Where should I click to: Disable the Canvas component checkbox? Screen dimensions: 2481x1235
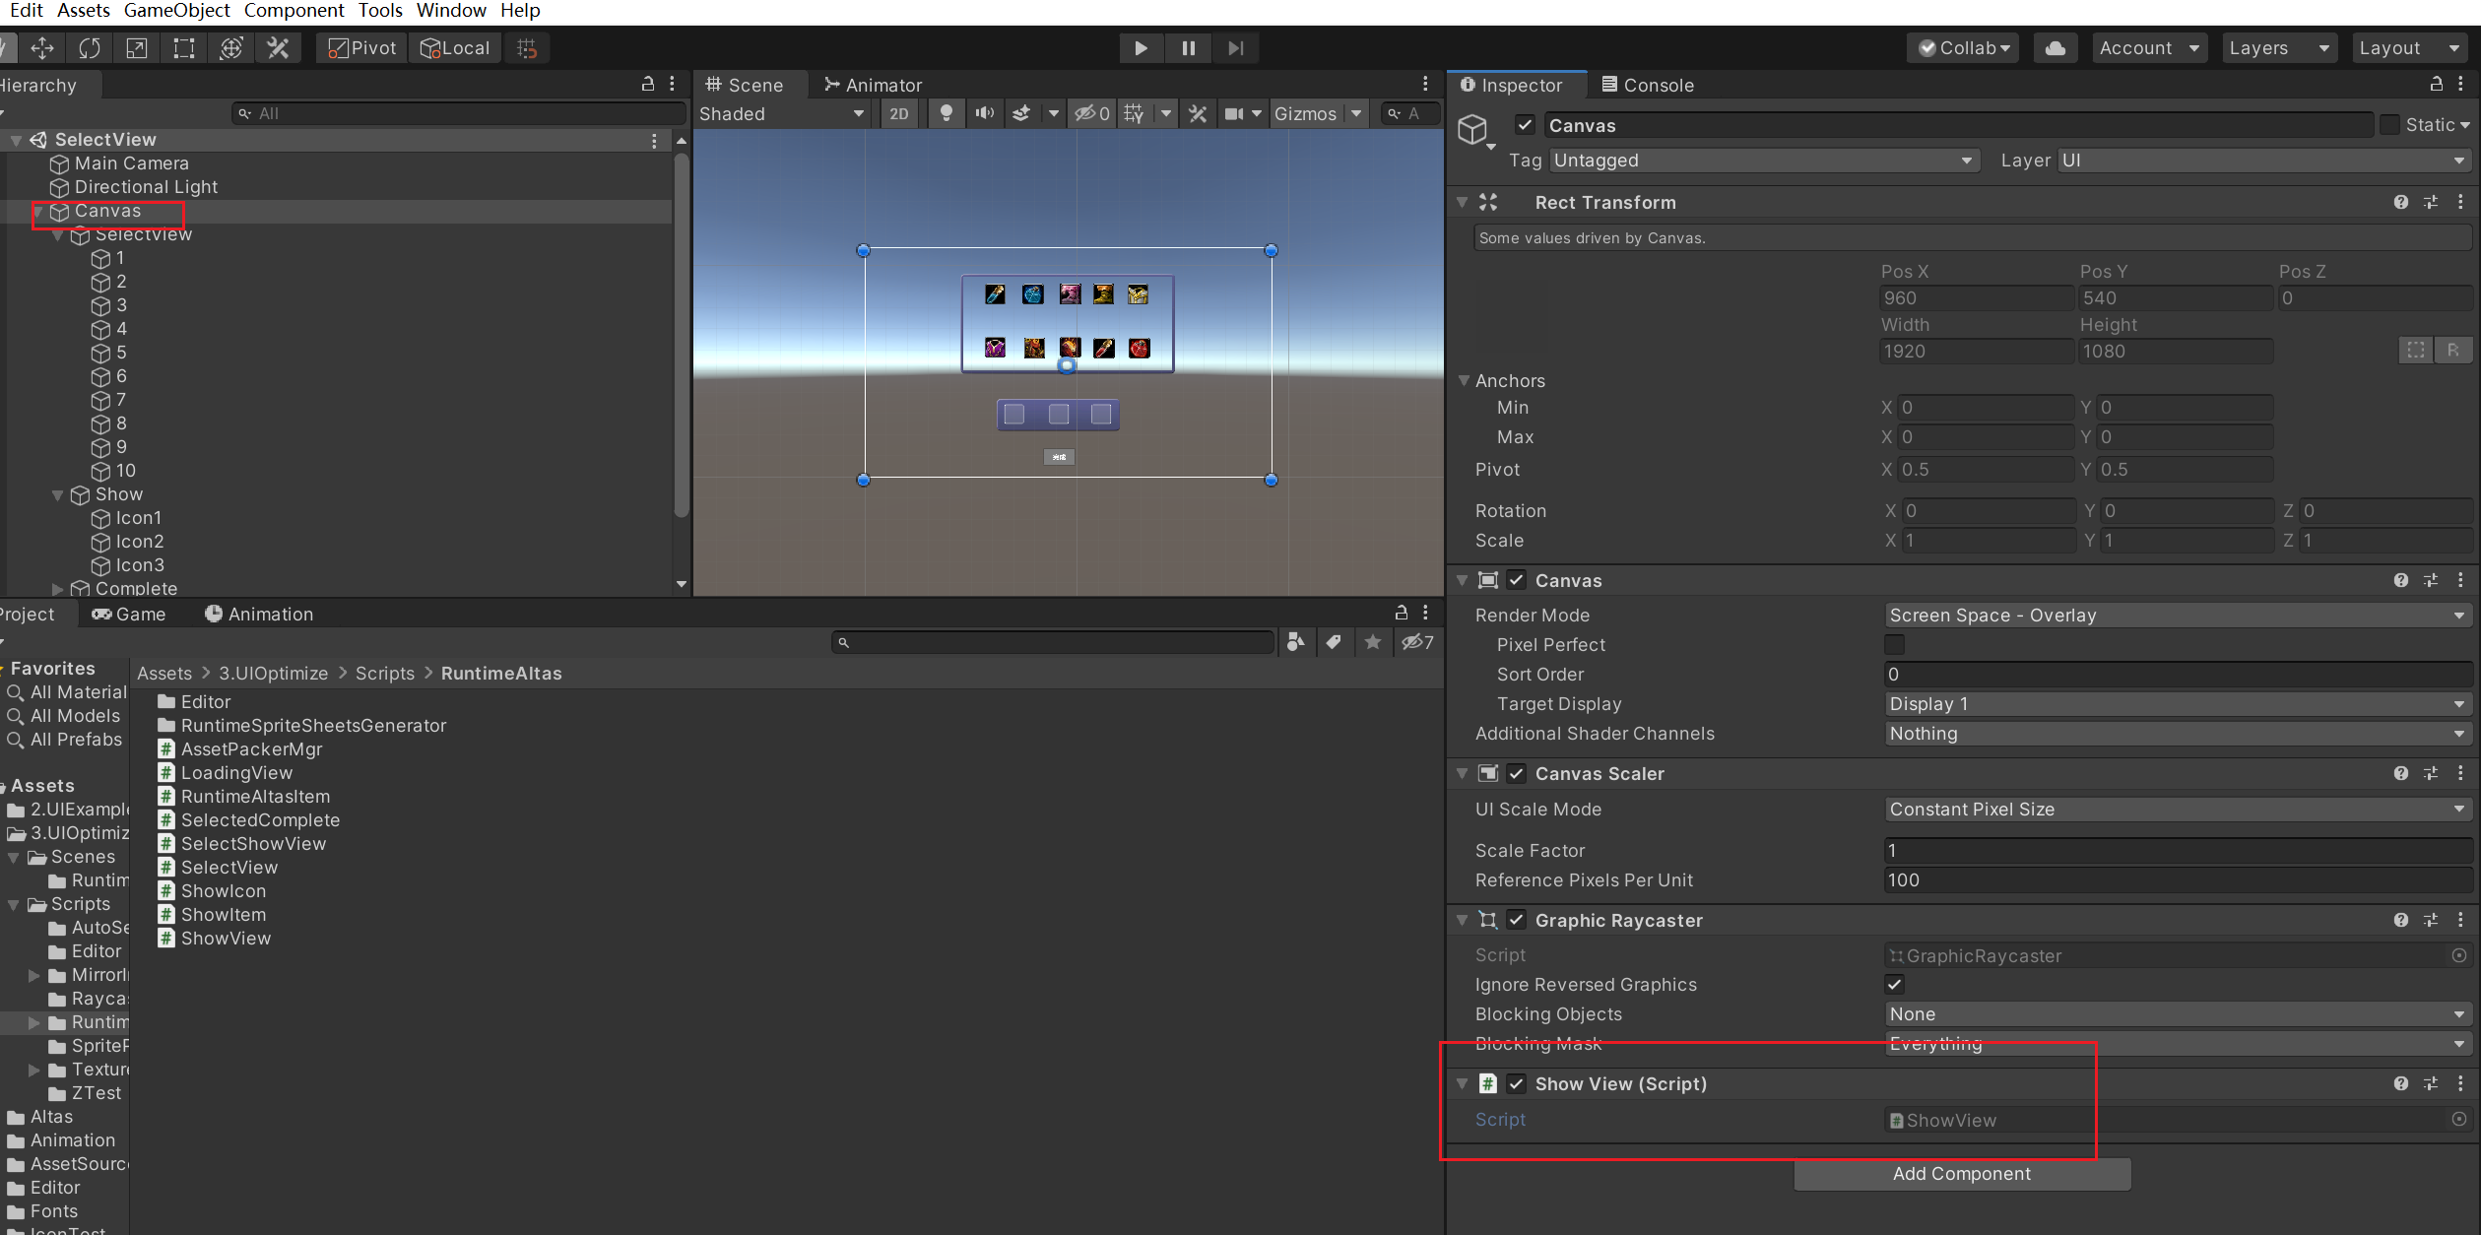pyautogui.click(x=1516, y=580)
